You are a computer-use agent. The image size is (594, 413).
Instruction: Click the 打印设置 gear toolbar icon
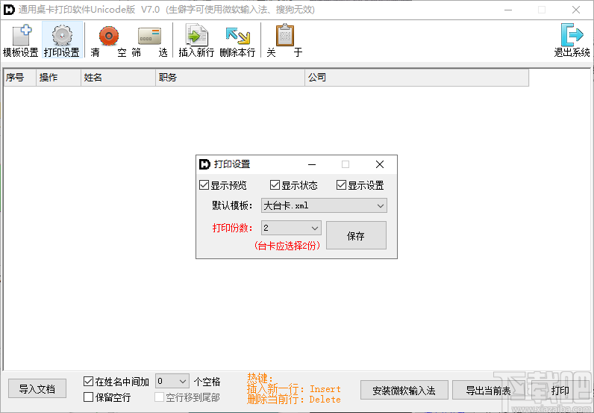[x=62, y=40]
